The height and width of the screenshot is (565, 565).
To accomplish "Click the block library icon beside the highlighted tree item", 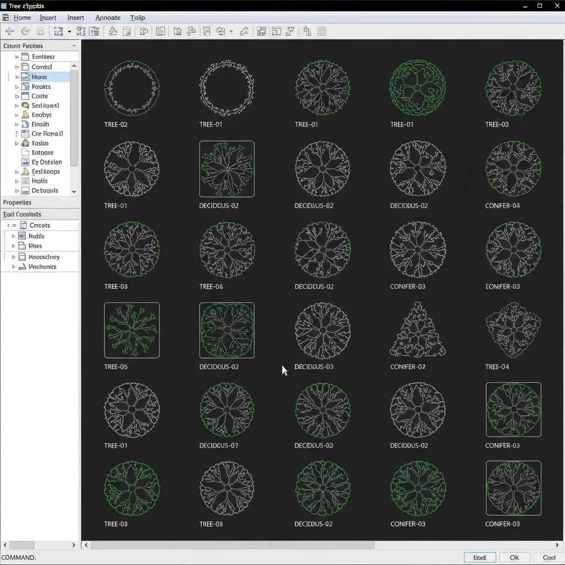I will pyautogui.click(x=24, y=77).
